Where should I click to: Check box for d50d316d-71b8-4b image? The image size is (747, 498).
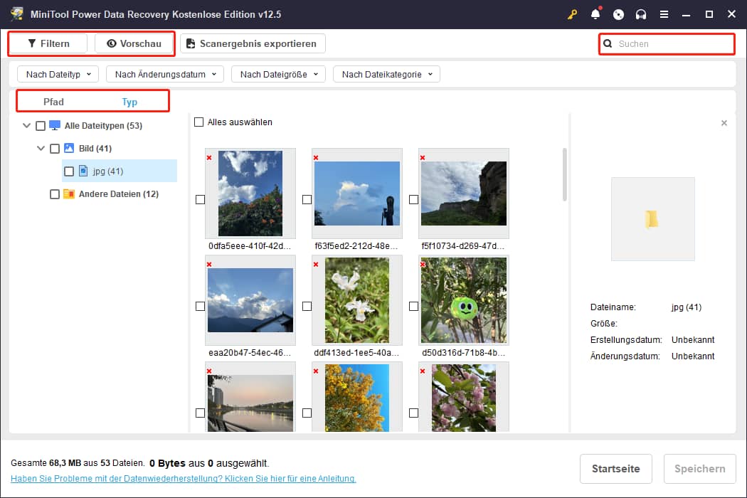(413, 307)
